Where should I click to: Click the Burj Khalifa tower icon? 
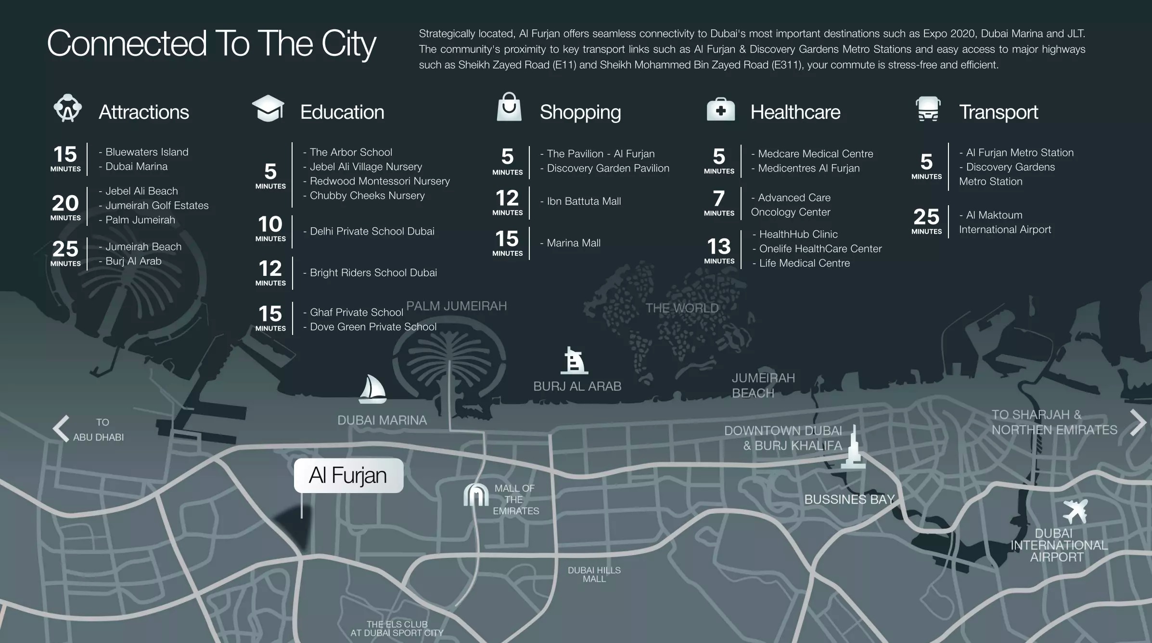pyautogui.click(x=853, y=447)
